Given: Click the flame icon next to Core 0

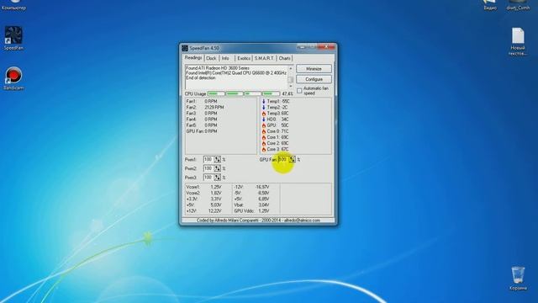Looking at the screenshot, I should 263,131.
